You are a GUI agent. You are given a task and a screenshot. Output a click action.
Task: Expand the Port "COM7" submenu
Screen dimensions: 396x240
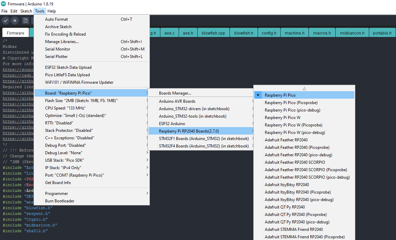(92, 175)
